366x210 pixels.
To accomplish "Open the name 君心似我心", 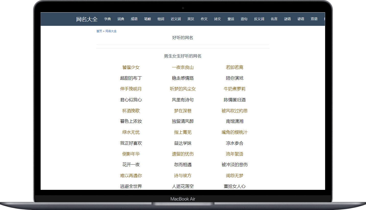I will (x=131, y=100).
